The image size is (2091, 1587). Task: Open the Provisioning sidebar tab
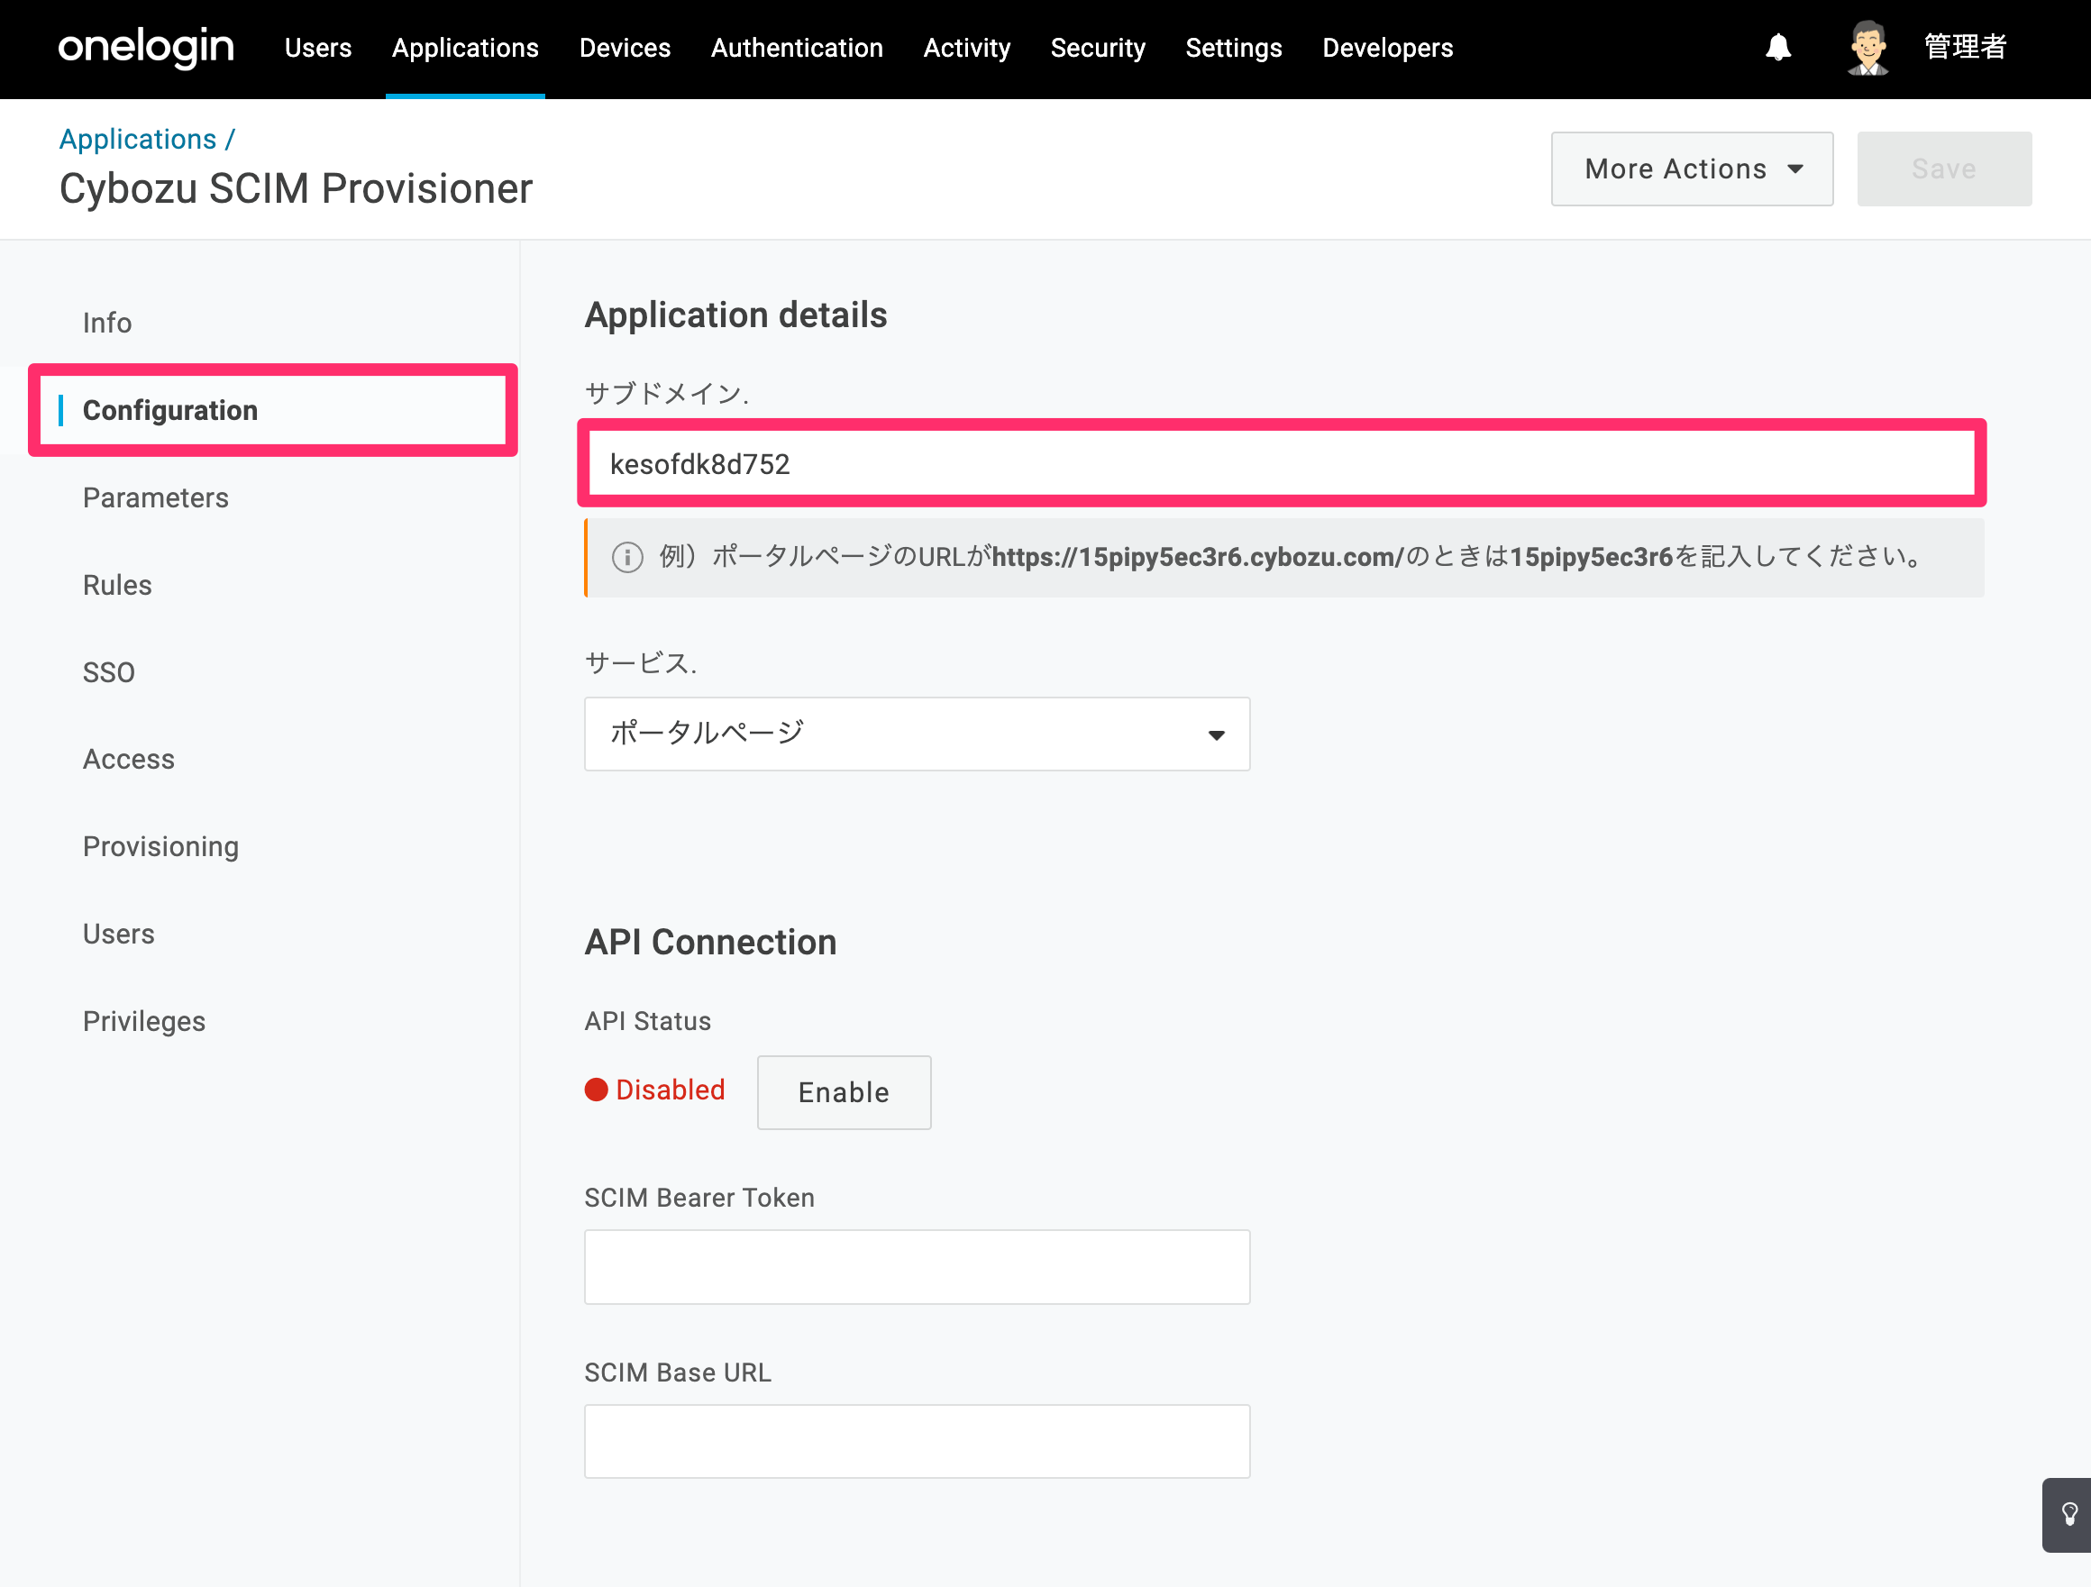[x=160, y=847]
